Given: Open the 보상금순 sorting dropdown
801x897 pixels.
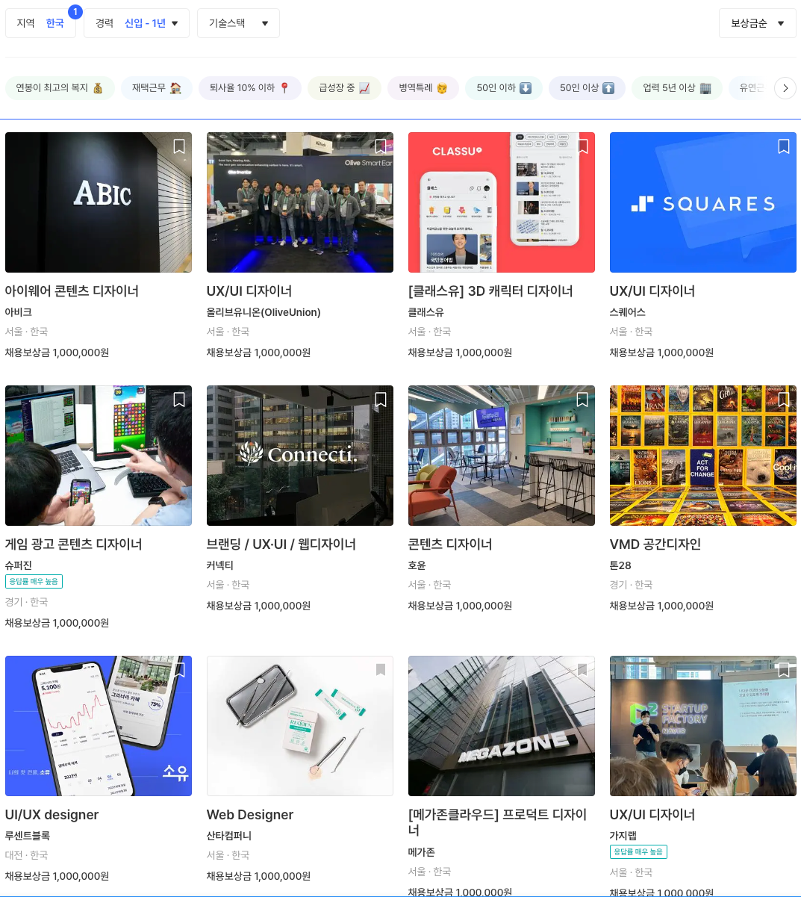Looking at the screenshot, I should tap(756, 23).
